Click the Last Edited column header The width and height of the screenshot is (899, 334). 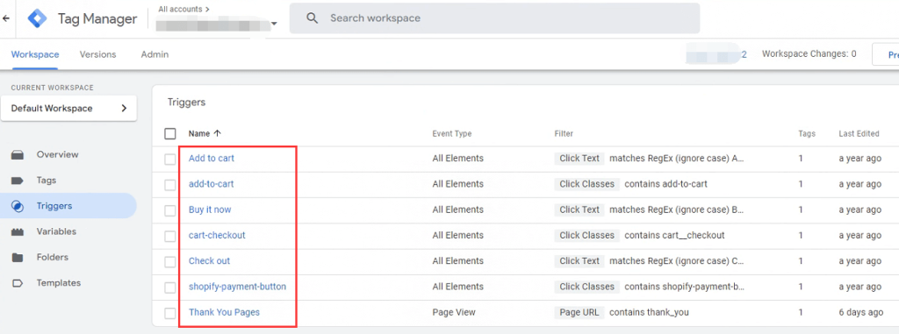tap(859, 133)
